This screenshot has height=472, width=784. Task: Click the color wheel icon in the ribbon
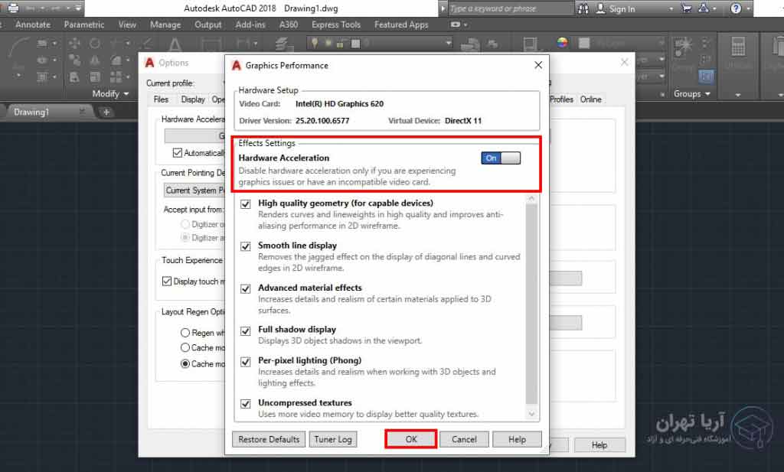pyautogui.click(x=562, y=43)
